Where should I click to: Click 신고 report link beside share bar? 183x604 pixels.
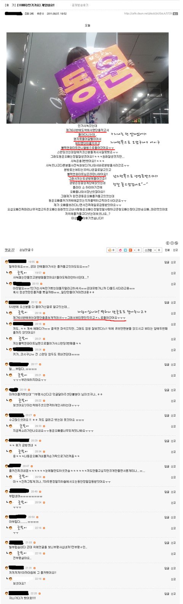175,250
